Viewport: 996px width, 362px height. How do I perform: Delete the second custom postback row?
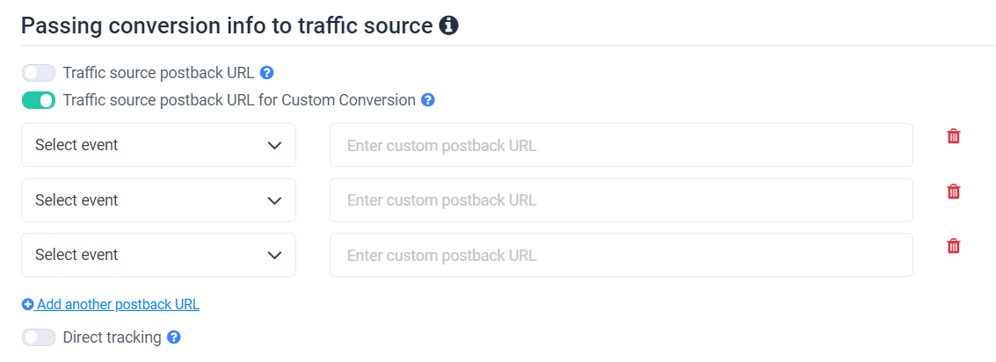[953, 192]
